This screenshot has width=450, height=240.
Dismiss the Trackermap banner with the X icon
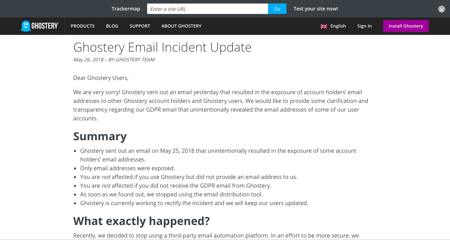(442, 9)
